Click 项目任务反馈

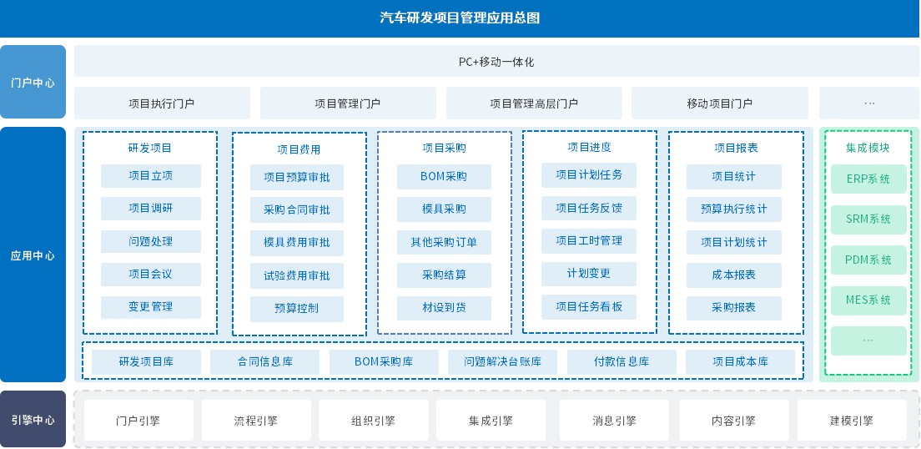tap(589, 208)
